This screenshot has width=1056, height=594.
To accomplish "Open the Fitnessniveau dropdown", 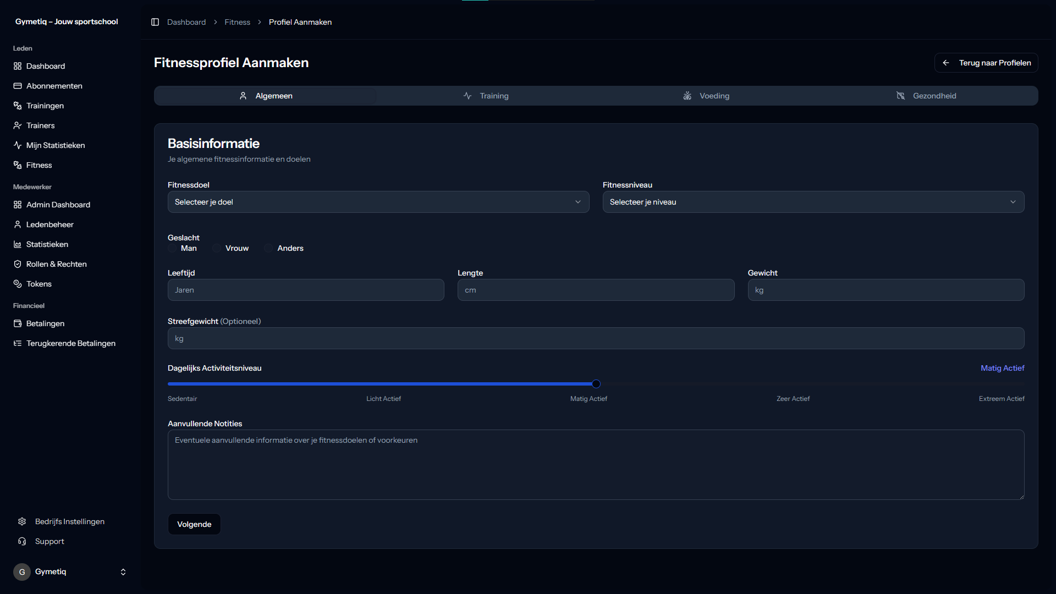I will pyautogui.click(x=813, y=202).
